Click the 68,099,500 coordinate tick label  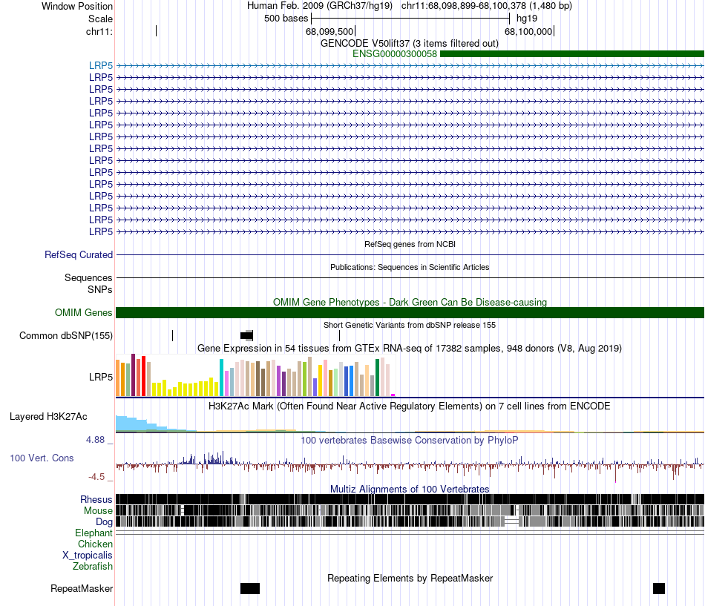tap(329, 31)
